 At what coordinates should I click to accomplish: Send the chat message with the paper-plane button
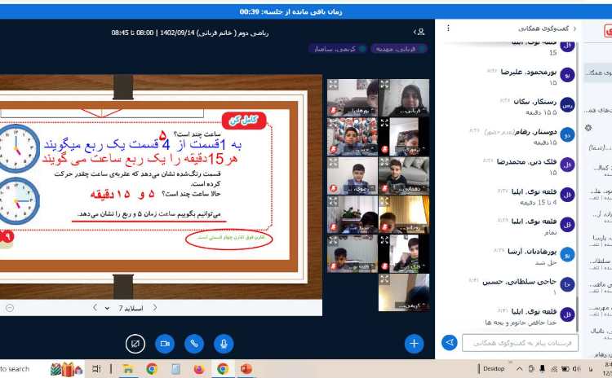coord(450,343)
